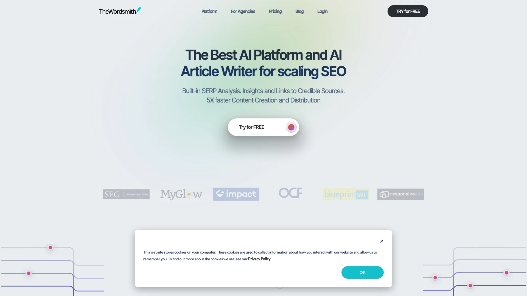This screenshot has width=527, height=296.
Task: Click the TRY for FREE header button
Action: click(408, 11)
